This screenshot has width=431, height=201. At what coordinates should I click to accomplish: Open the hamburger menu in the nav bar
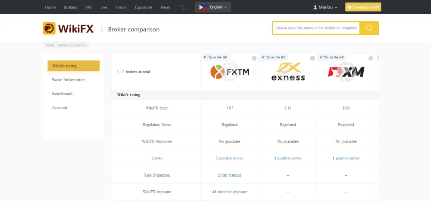(183, 7)
